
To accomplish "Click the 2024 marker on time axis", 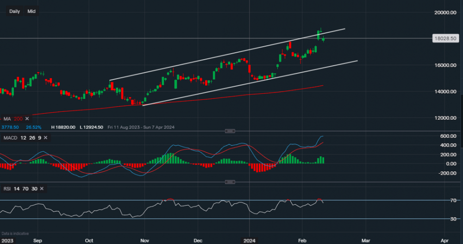I will (x=249, y=241).
